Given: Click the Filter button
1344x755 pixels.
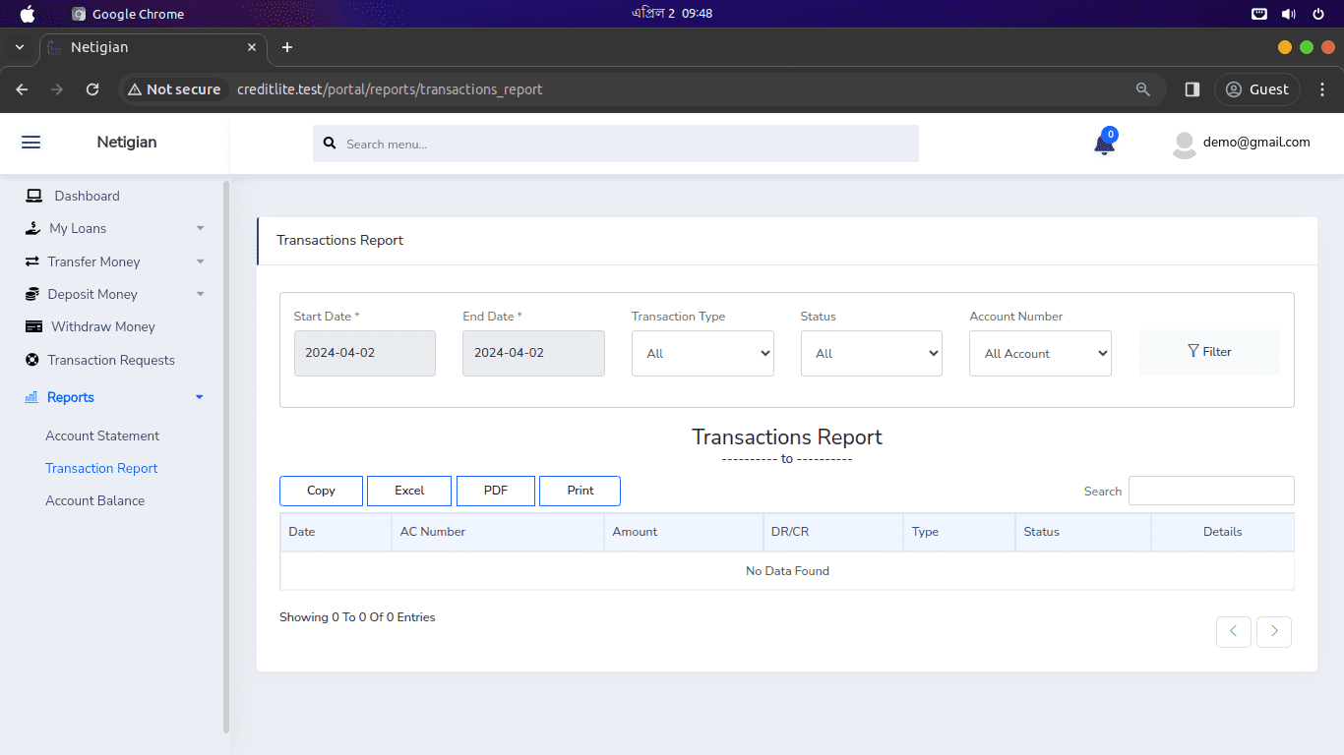Looking at the screenshot, I should click(1209, 352).
